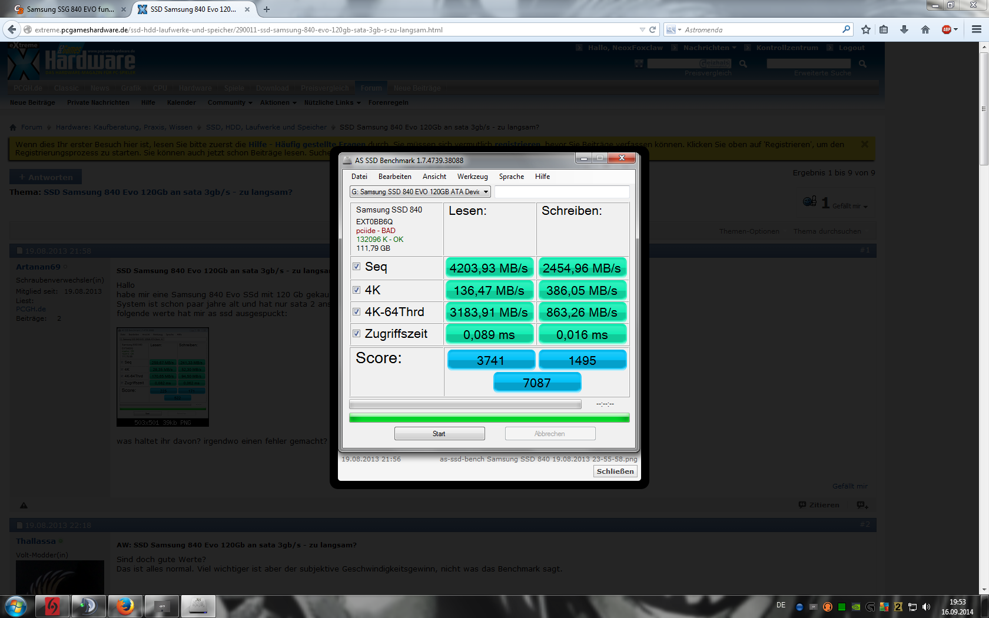Bookmark this page with the star icon
The width and height of the screenshot is (989, 618).
click(865, 29)
